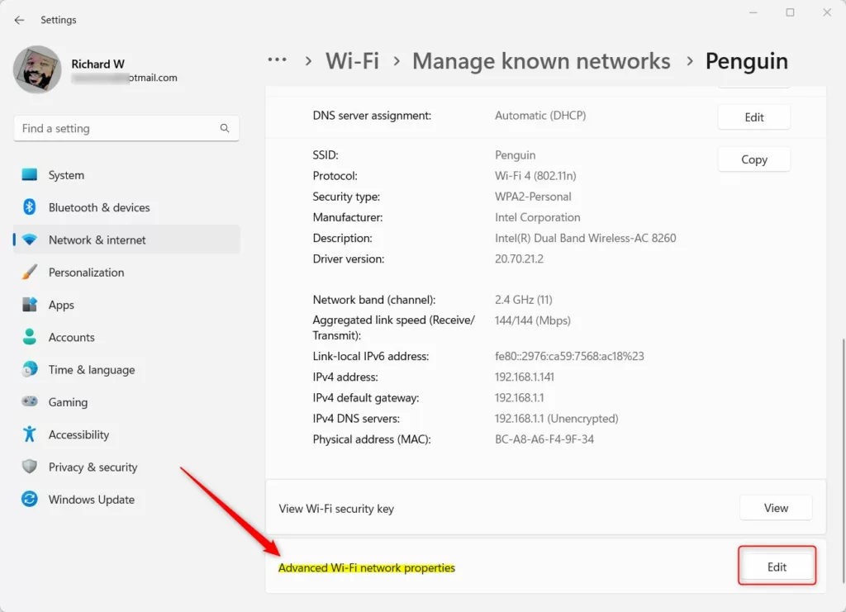Select Accessibility in the sidebar
The width and height of the screenshot is (846, 612).
click(x=78, y=435)
